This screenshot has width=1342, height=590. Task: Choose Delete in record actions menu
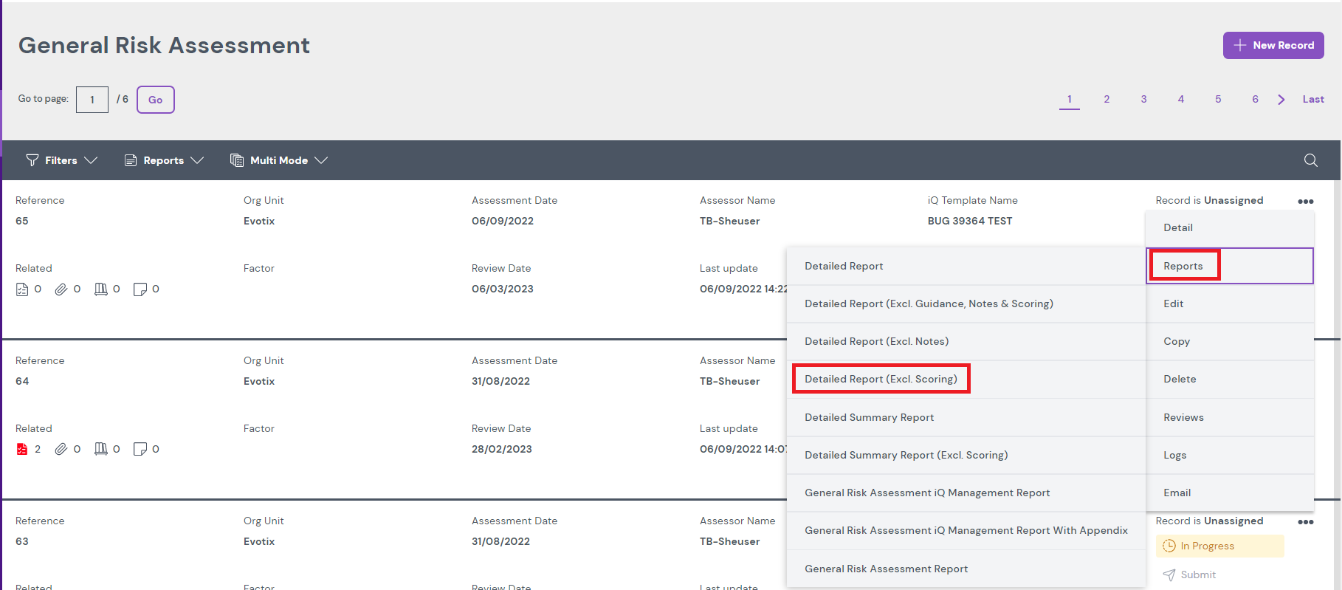1180,379
